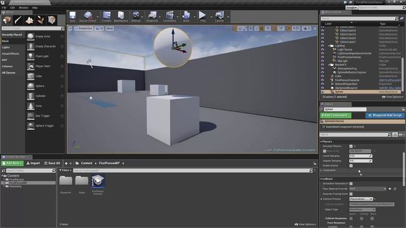Screen dimensions: 406x228
Task: Select the Player Start item icon
Action: click(30, 66)
